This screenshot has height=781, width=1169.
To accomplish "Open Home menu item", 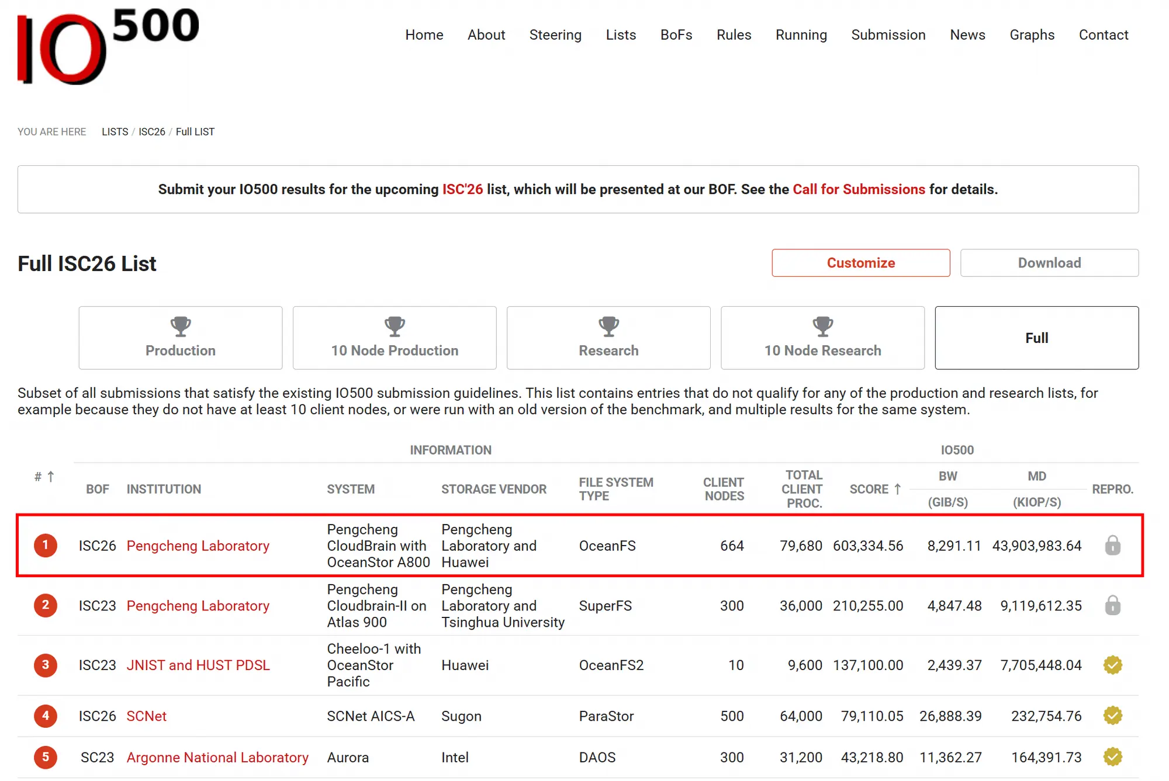I will tap(424, 35).
